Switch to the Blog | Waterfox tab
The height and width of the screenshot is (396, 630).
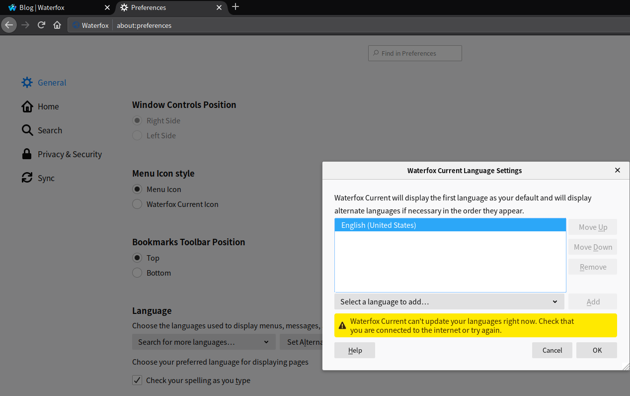[x=58, y=7]
